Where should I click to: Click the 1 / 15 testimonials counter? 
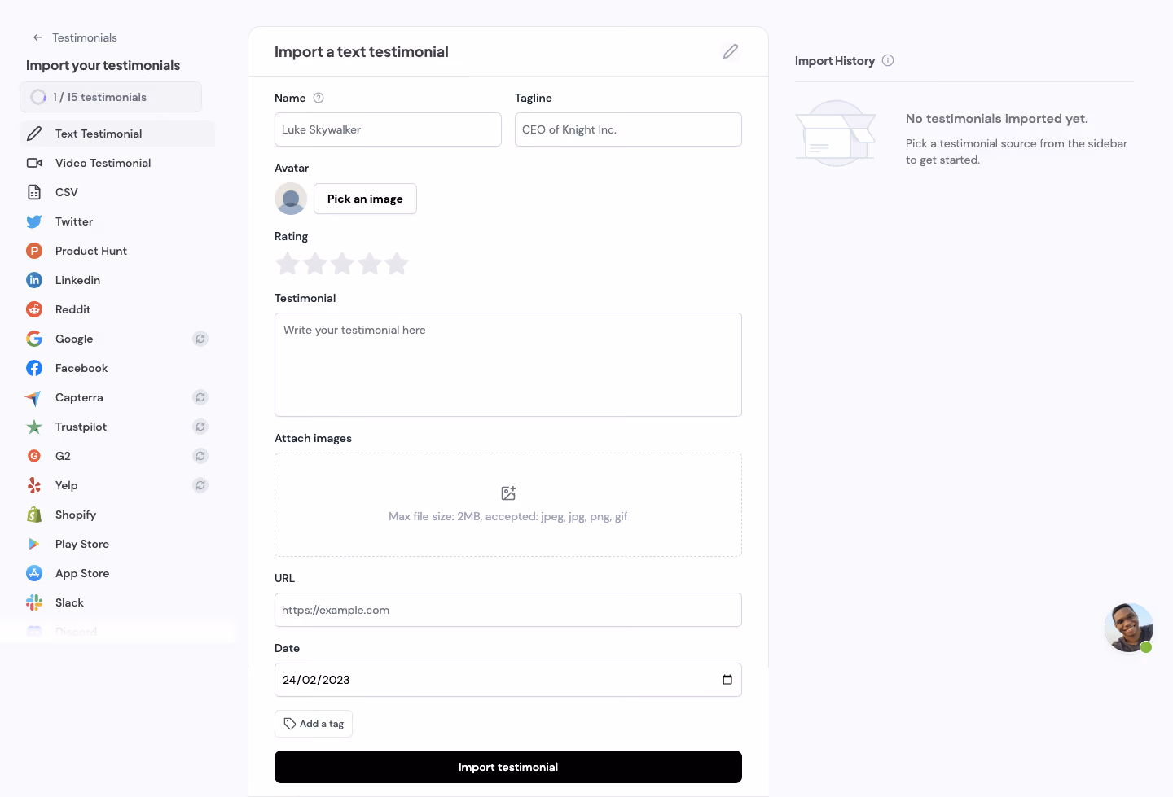(111, 97)
